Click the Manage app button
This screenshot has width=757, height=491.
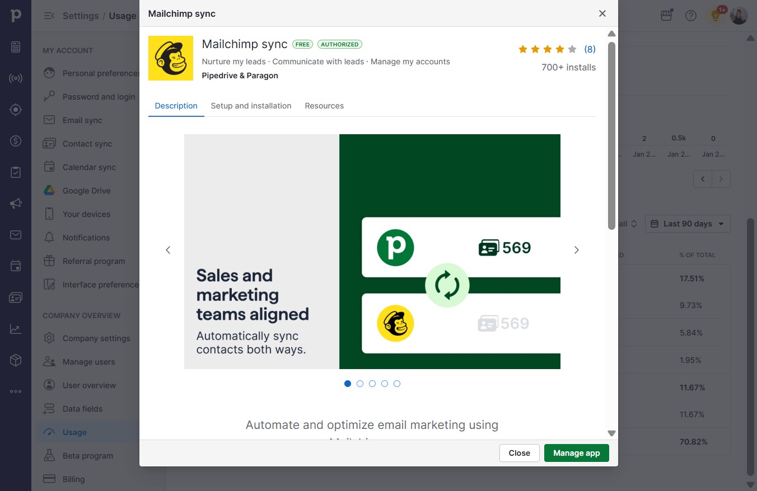coord(577,453)
